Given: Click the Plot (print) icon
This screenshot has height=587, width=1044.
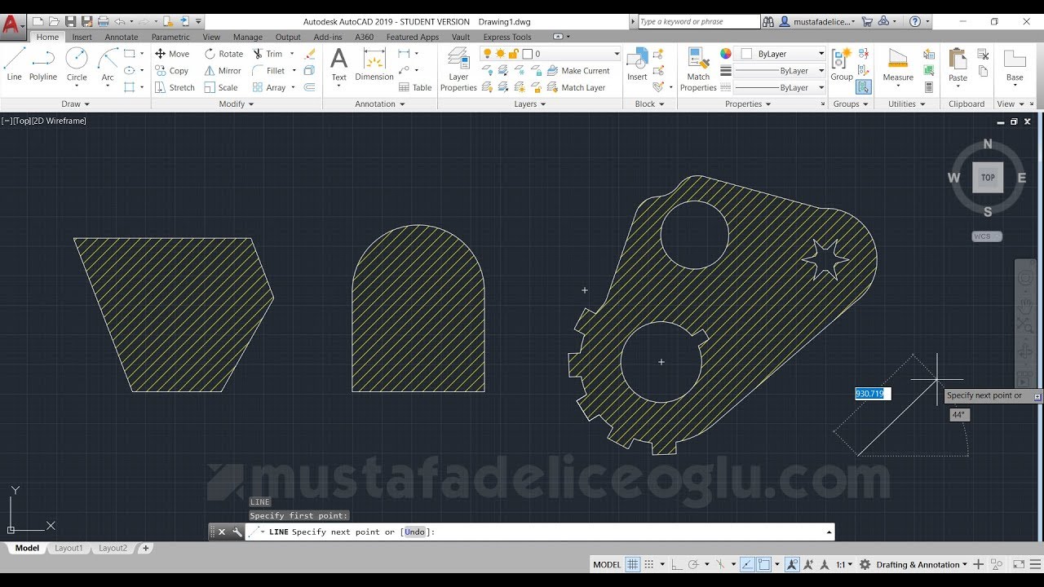Looking at the screenshot, I should click(104, 21).
